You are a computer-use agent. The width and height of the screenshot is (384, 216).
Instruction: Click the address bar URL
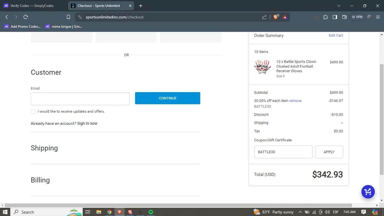point(115,17)
